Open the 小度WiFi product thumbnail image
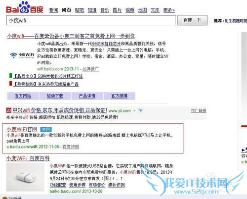 [x=25, y=177]
